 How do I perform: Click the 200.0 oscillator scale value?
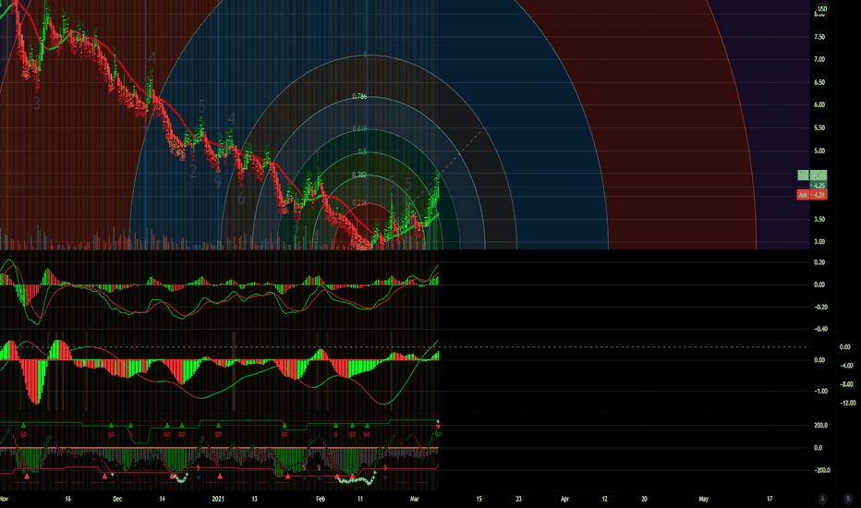(821, 426)
